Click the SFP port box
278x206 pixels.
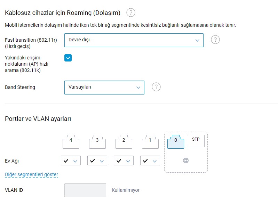(196, 141)
